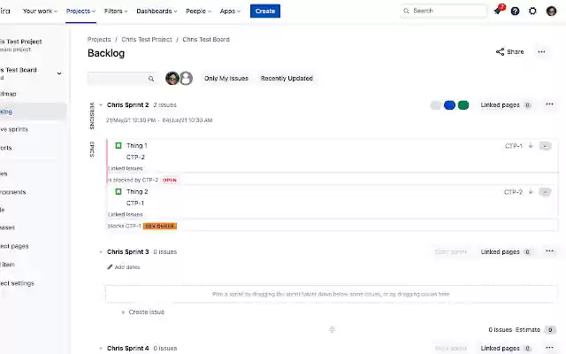Image resolution: width=566 pixels, height=354 pixels.
Task: Click the pencil icon for Add dates
Action: tap(110, 267)
